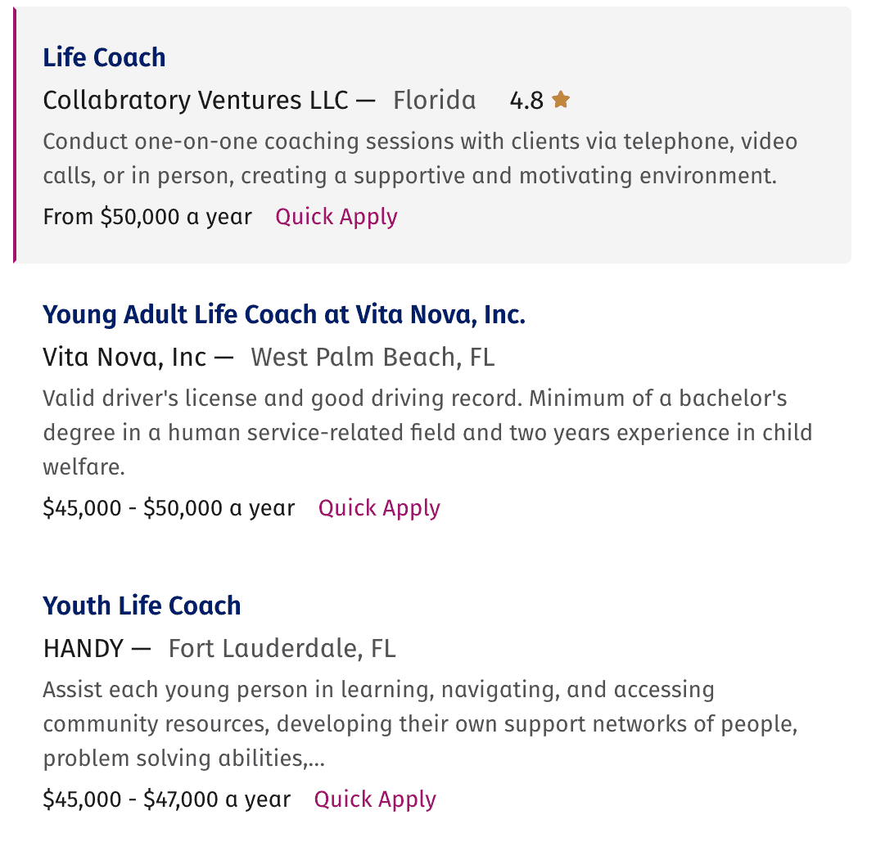
Task: Click Quick Apply on the Vita Nova listing
Action: (378, 507)
